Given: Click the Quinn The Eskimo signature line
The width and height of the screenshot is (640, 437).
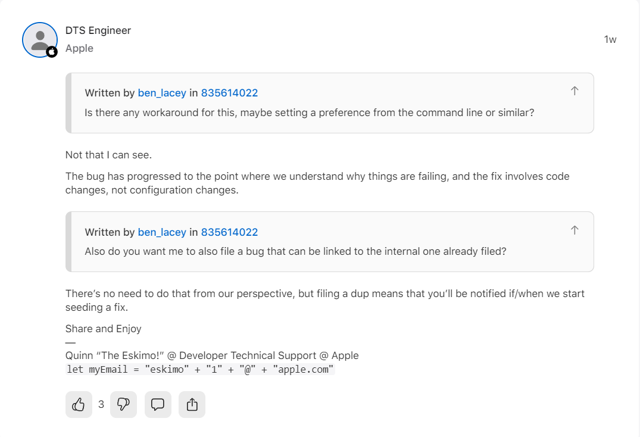Looking at the screenshot, I should point(212,355).
